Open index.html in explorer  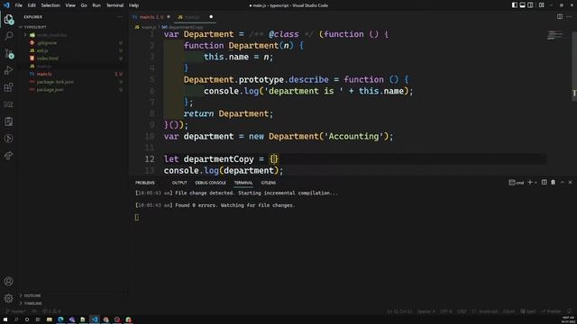pyautogui.click(x=73, y=58)
